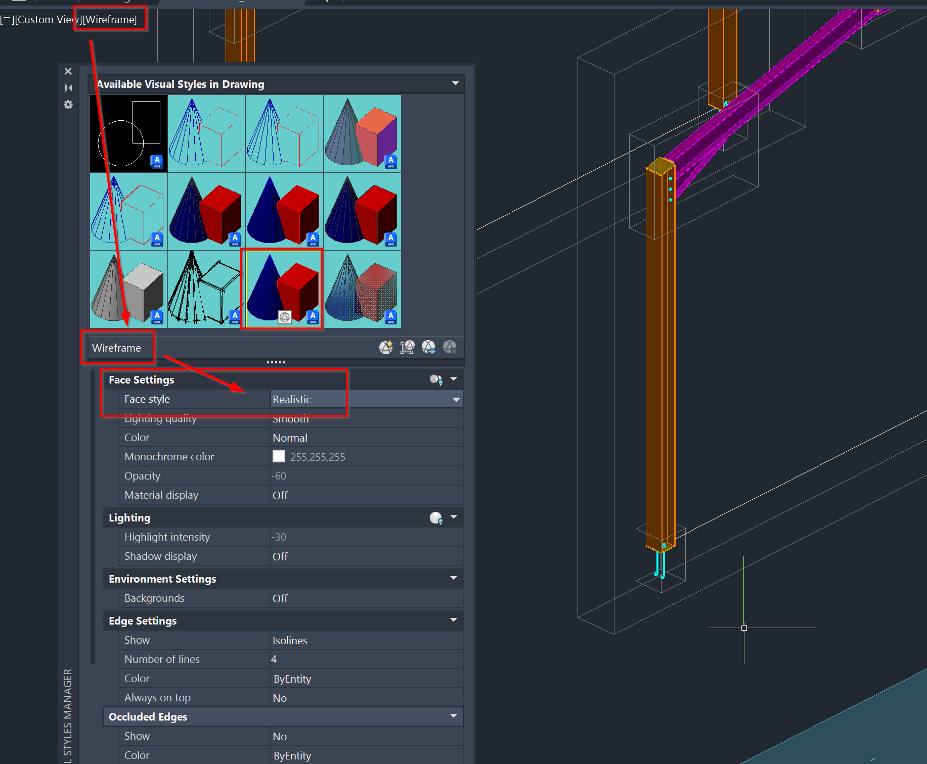Screen dimensions: 927x764
Task: Export selected visual style to Tool Palette
Action: [428, 347]
